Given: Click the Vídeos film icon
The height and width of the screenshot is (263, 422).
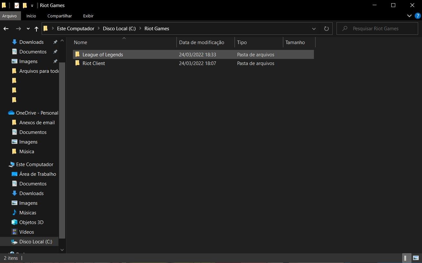Looking at the screenshot, I should [x=14, y=232].
